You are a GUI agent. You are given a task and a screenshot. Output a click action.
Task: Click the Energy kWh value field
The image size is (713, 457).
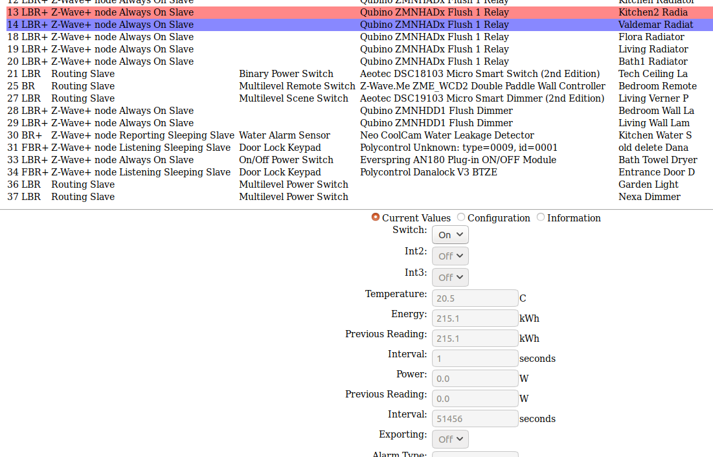click(x=475, y=318)
